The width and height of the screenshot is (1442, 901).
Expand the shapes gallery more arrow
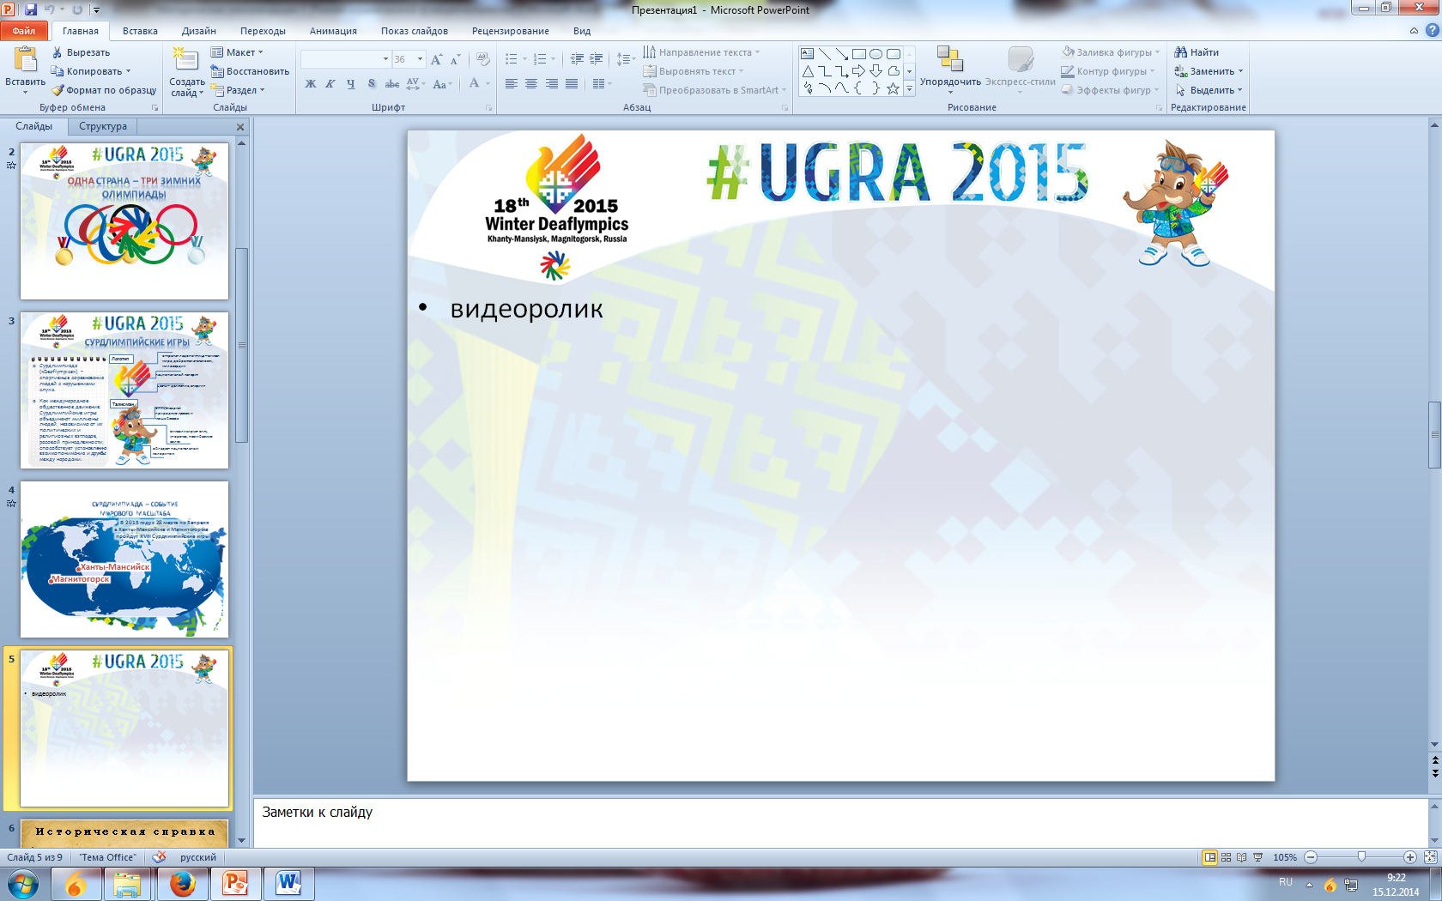pos(910,89)
